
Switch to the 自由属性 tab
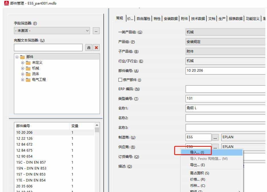pyautogui.click(x=144, y=18)
